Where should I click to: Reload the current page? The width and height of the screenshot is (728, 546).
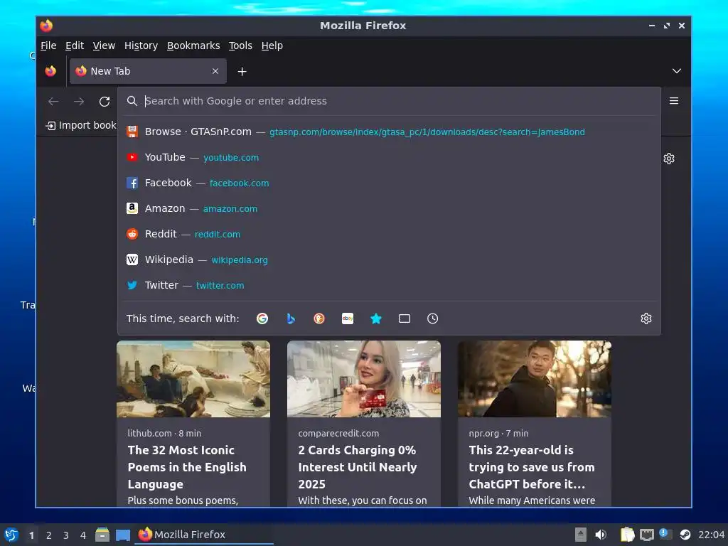[x=105, y=101]
